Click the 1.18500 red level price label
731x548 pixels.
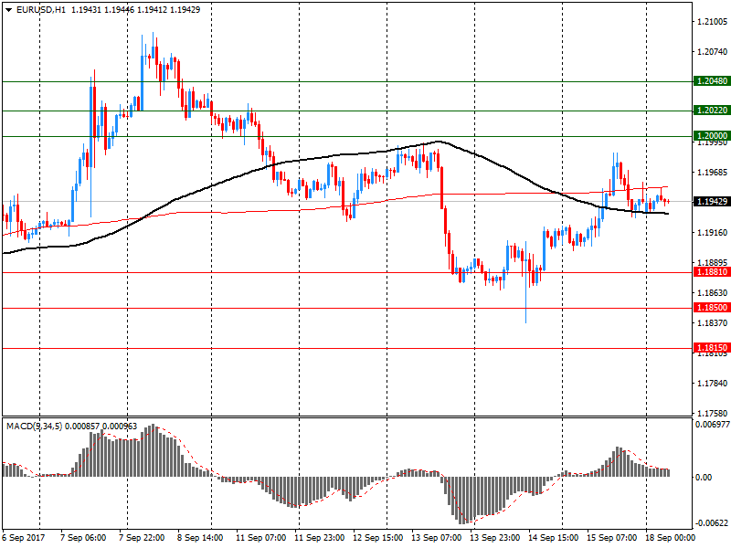[x=712, y=308]
